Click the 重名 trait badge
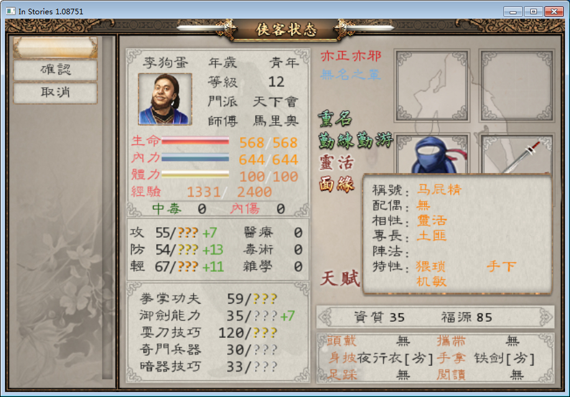This screenshot has height=397, width=570. coord(335,118)
